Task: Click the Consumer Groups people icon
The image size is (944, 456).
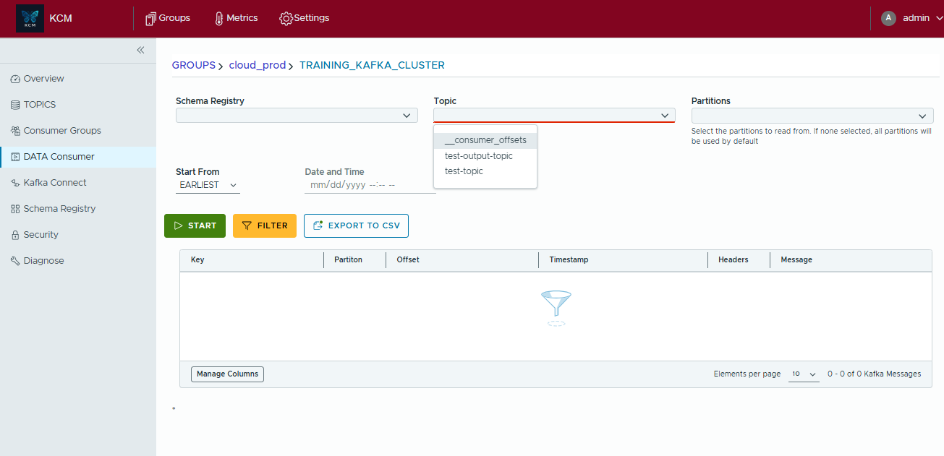Action: pos(15,131)
